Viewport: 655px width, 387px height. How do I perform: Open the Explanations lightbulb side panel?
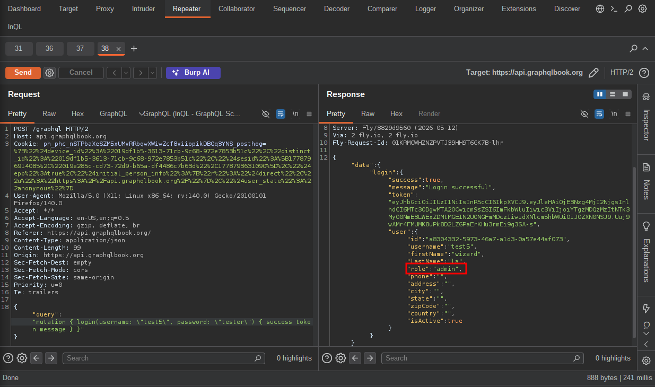tap(646, 252)
